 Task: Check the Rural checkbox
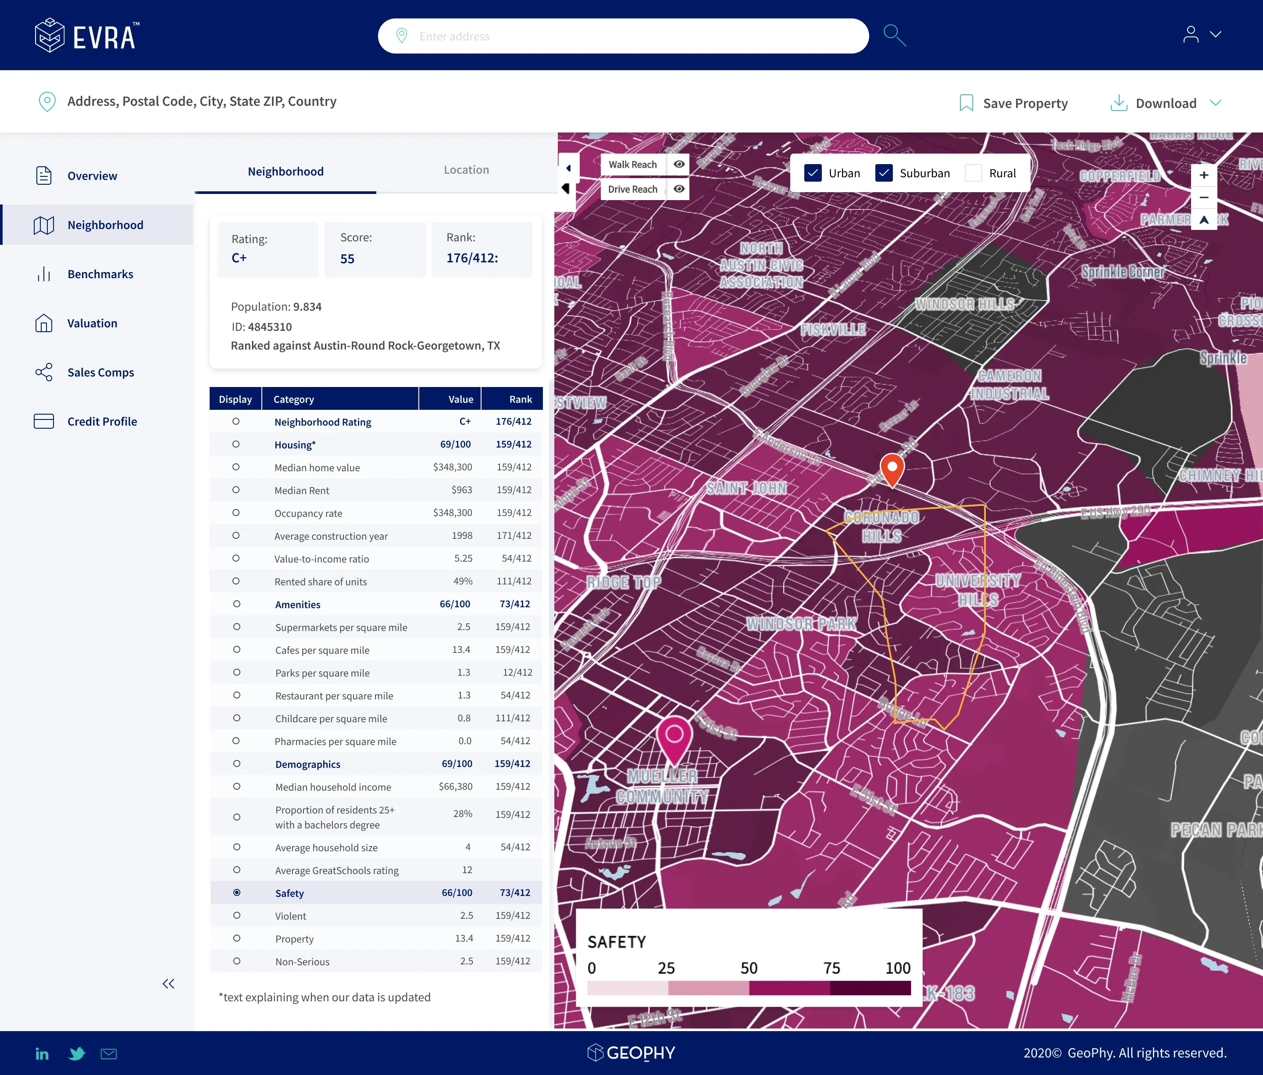coord(973,173)
